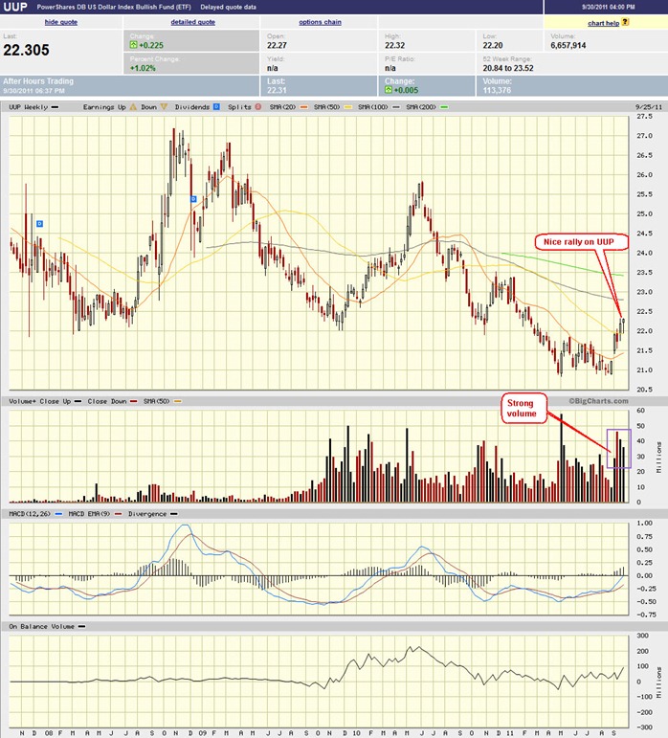
Task: Select the PowerShares DB US Dollar fund name
Action: (114, 7)
